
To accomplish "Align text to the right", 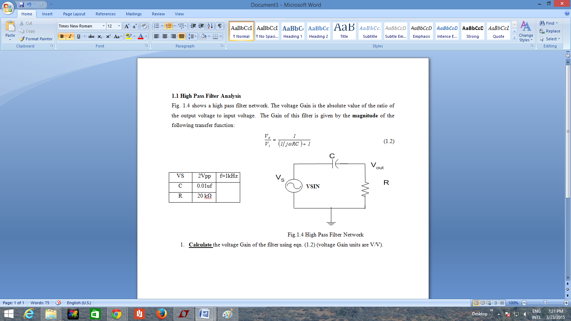I will [x=173, y=36].
